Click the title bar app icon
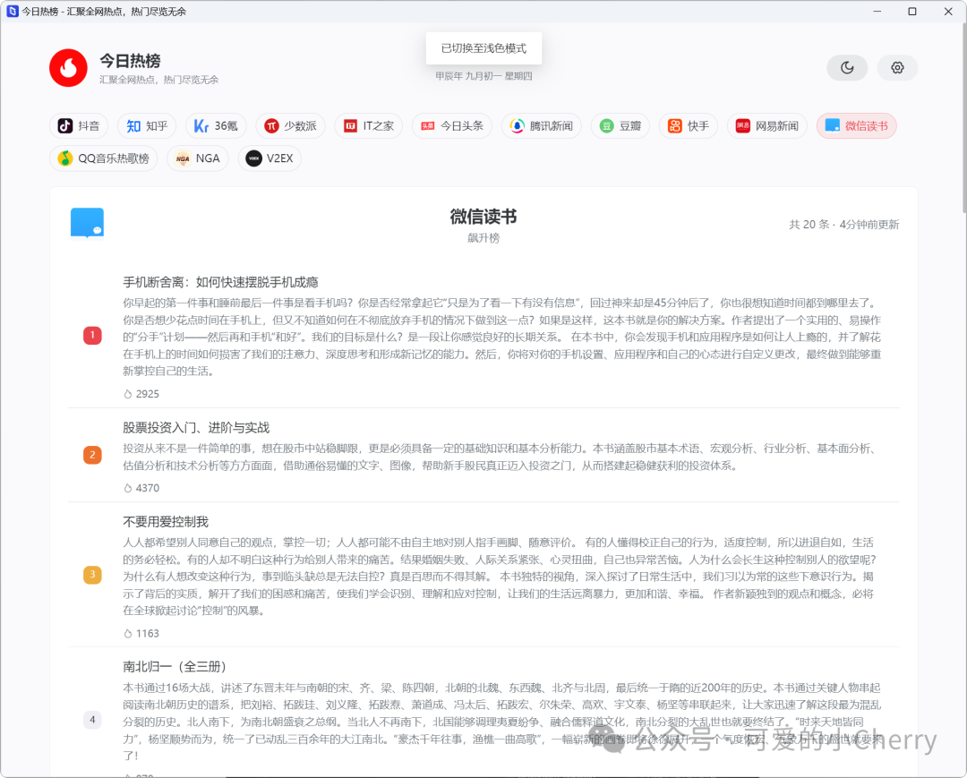The height and width of the screenshot is (778, 967). (13, 11)
